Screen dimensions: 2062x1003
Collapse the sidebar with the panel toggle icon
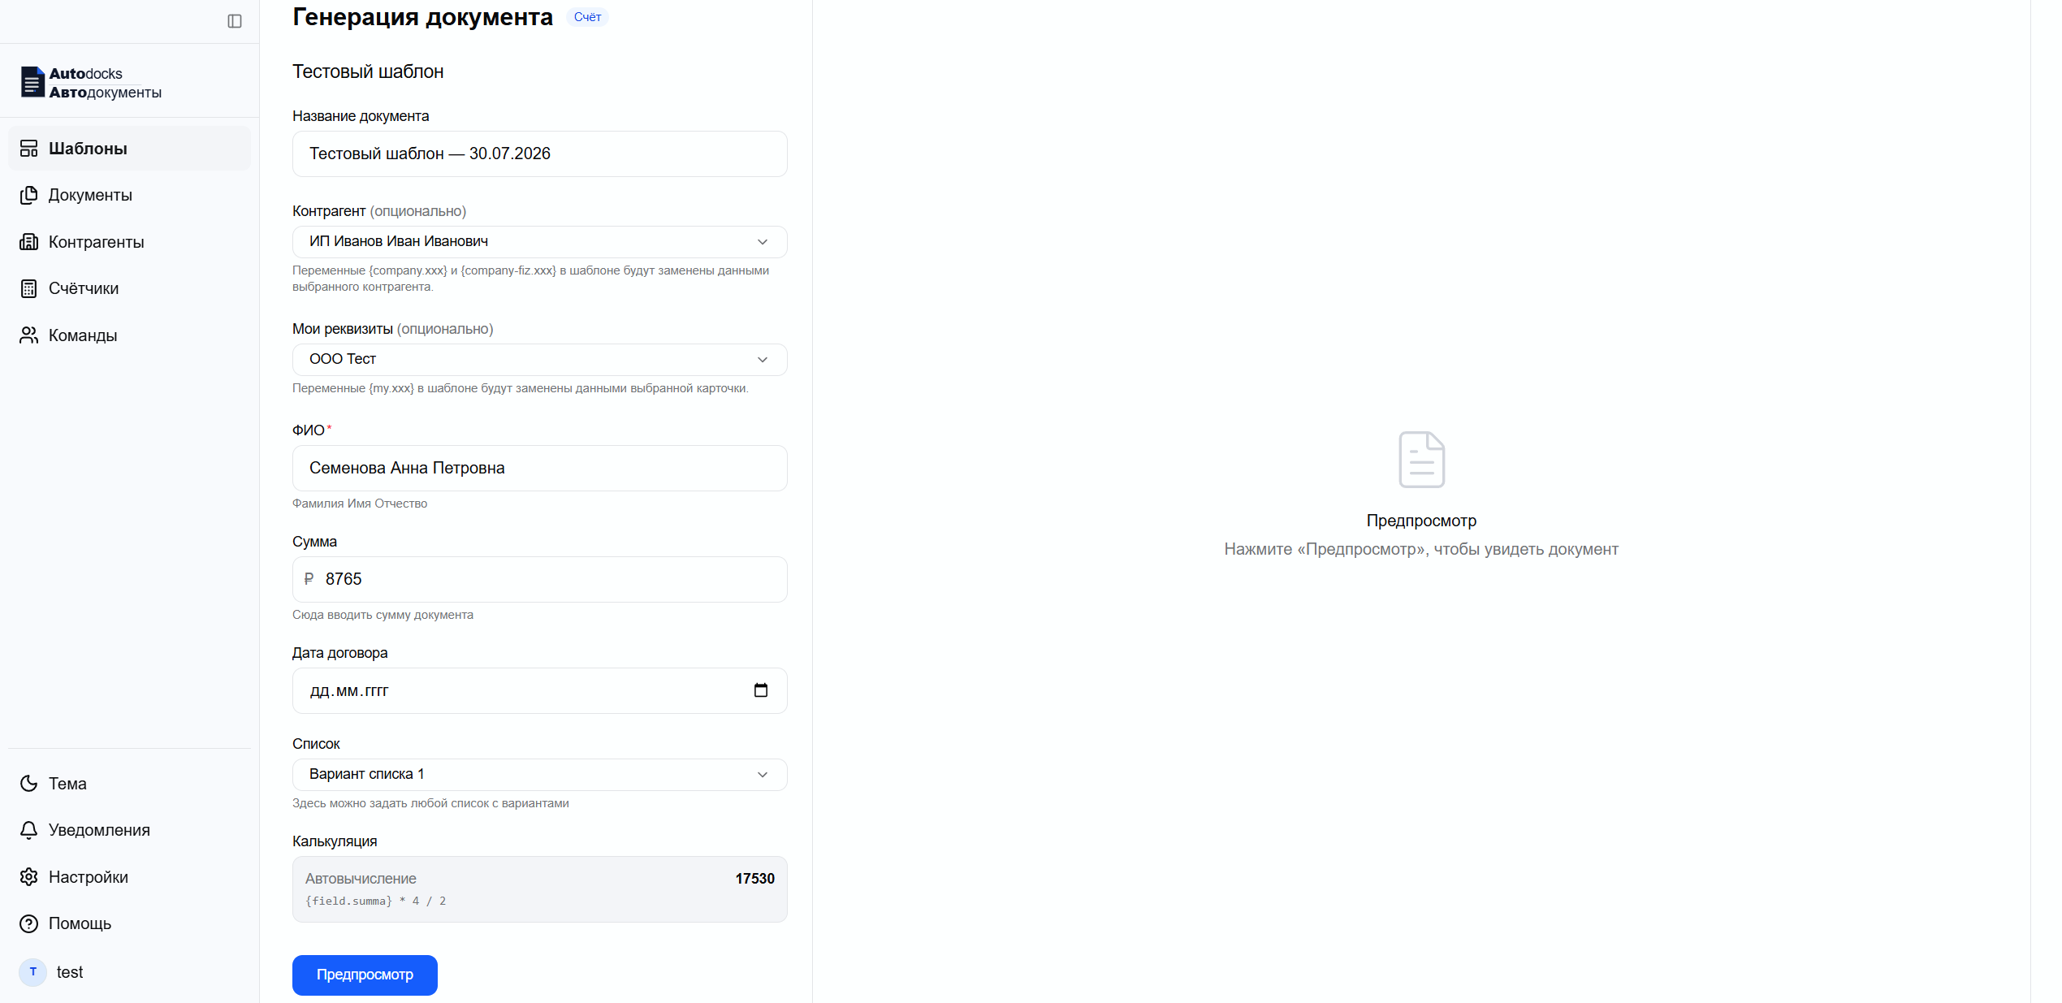tap(235, 21)
